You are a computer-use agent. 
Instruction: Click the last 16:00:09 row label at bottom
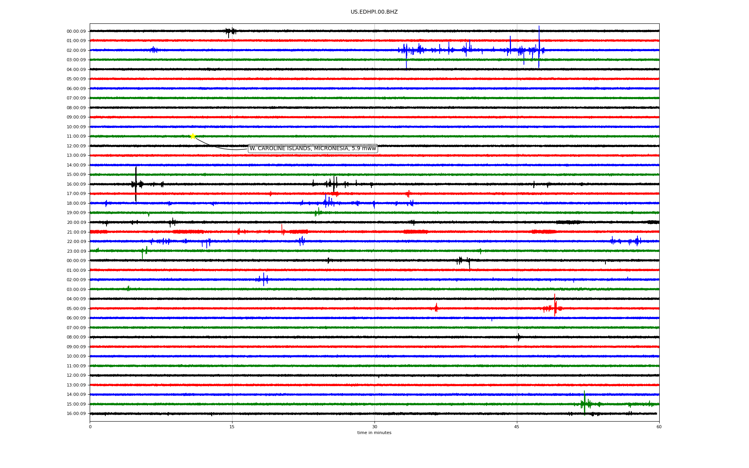76,414
